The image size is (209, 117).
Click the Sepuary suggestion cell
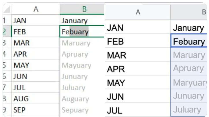point(82,110)
